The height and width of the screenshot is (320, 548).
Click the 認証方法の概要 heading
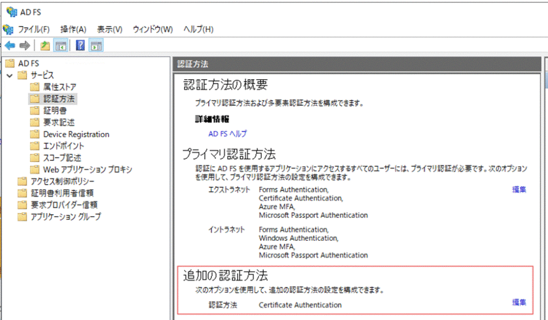[226, 84]
